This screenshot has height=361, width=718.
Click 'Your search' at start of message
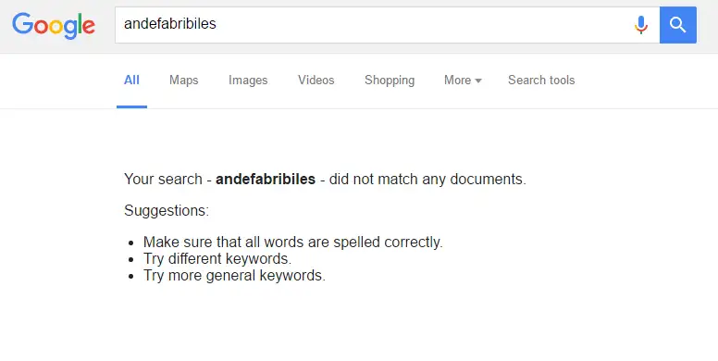163,180
